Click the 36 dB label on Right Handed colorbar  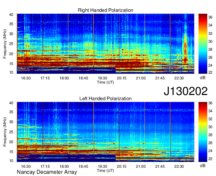(210, 17)
